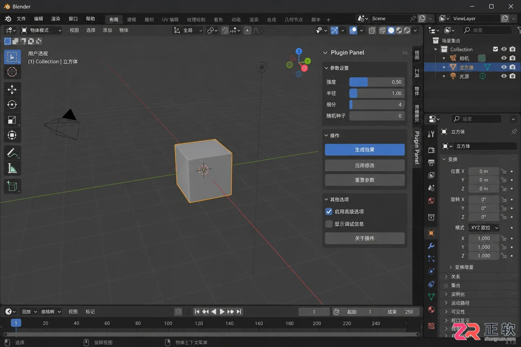Enable the 显示调试信息 checkbox
521x347 pixels.
(329, 224)
